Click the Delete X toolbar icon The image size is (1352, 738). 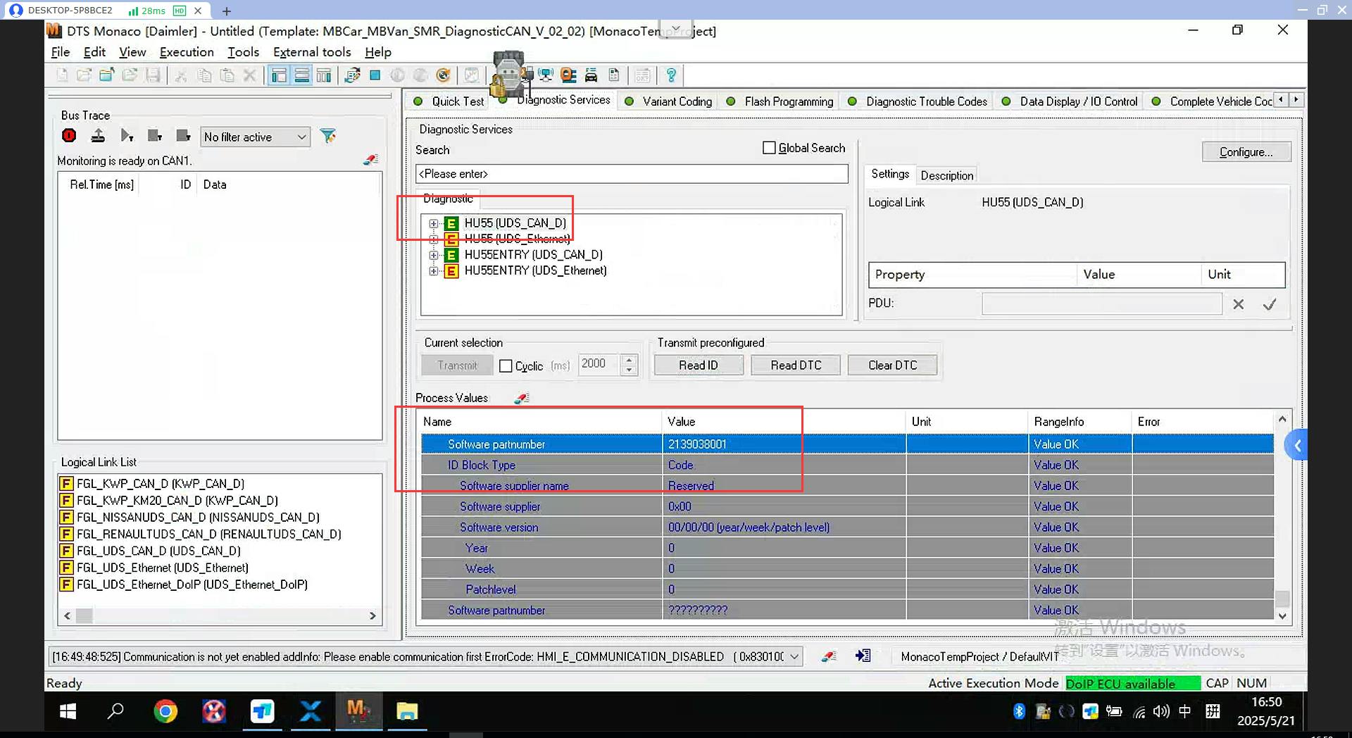(x=249, y=75)
